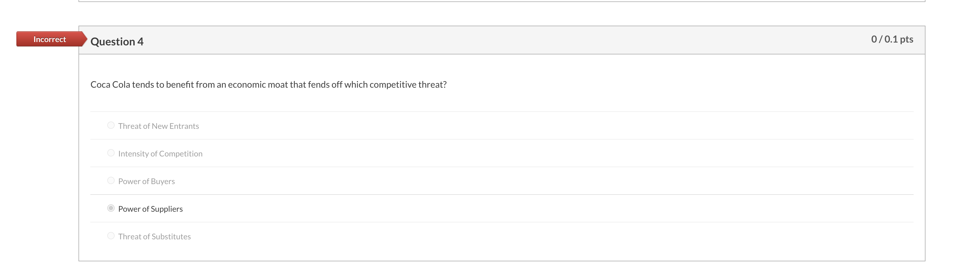Click the Coca Cola question text

pyautogui.click(x=269, y=85)
